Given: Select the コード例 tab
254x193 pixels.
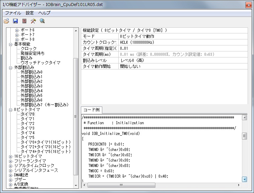Looking at the screenshot, I should (x=92, y=110).
